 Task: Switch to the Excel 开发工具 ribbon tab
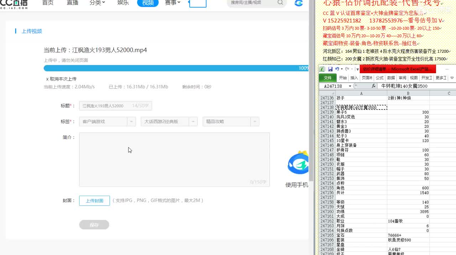coord(427,78)
